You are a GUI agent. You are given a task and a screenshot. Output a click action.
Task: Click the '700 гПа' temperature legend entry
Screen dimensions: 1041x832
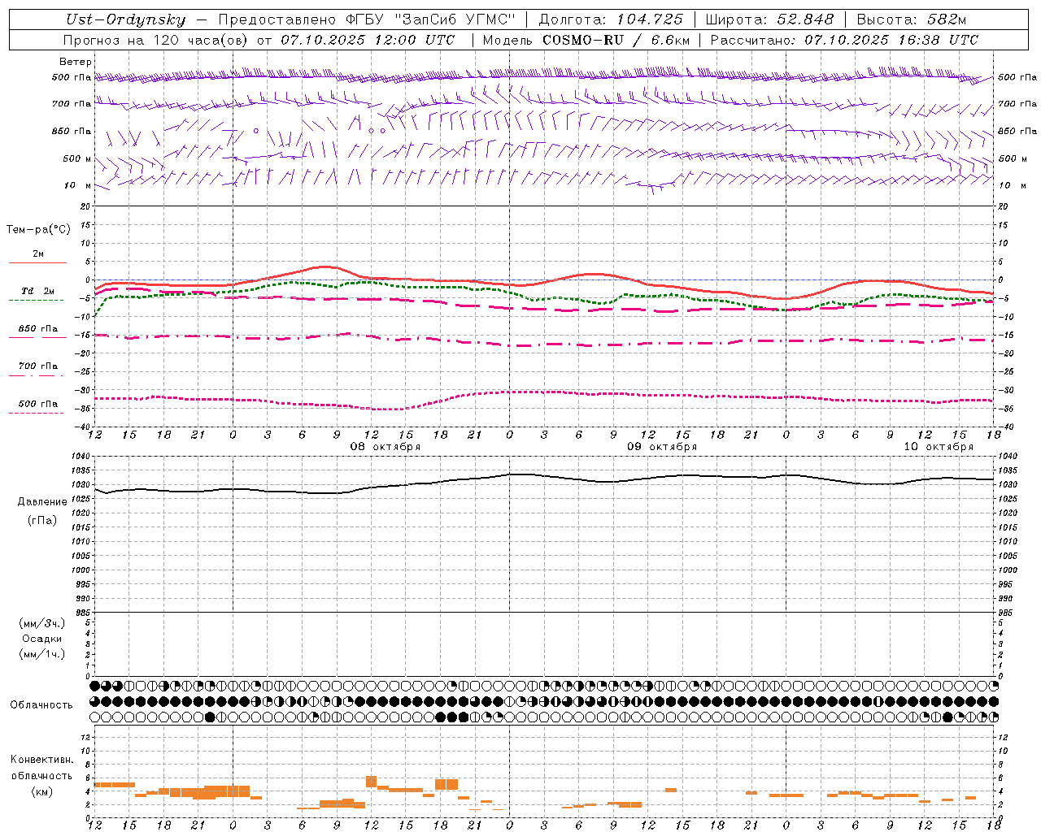click(37, 366)
